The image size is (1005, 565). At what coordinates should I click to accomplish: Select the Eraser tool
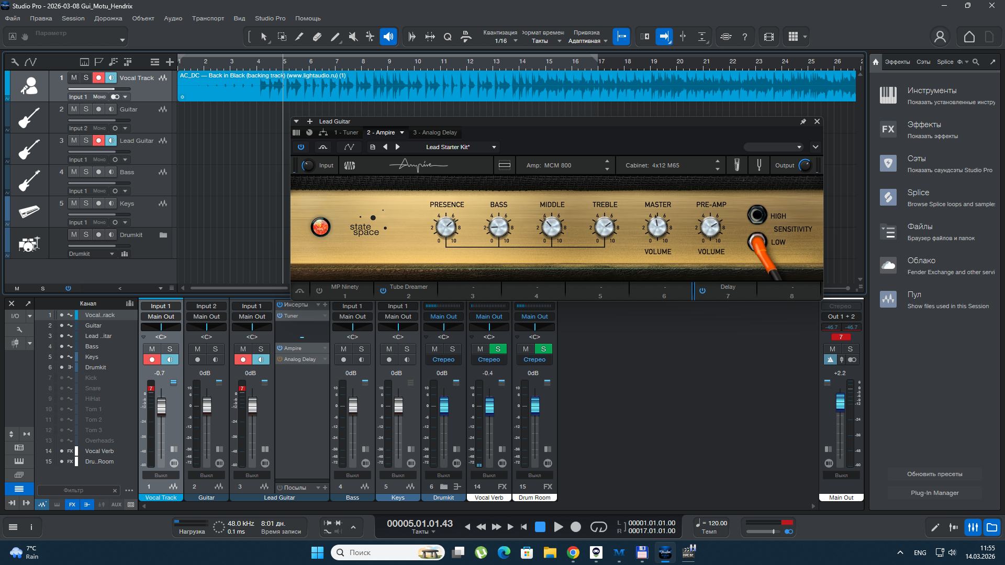(x=317, y=37)
